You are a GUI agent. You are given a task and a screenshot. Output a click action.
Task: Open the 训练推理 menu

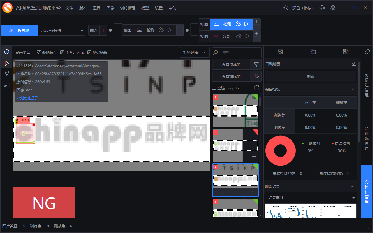(x=128, y=8)
